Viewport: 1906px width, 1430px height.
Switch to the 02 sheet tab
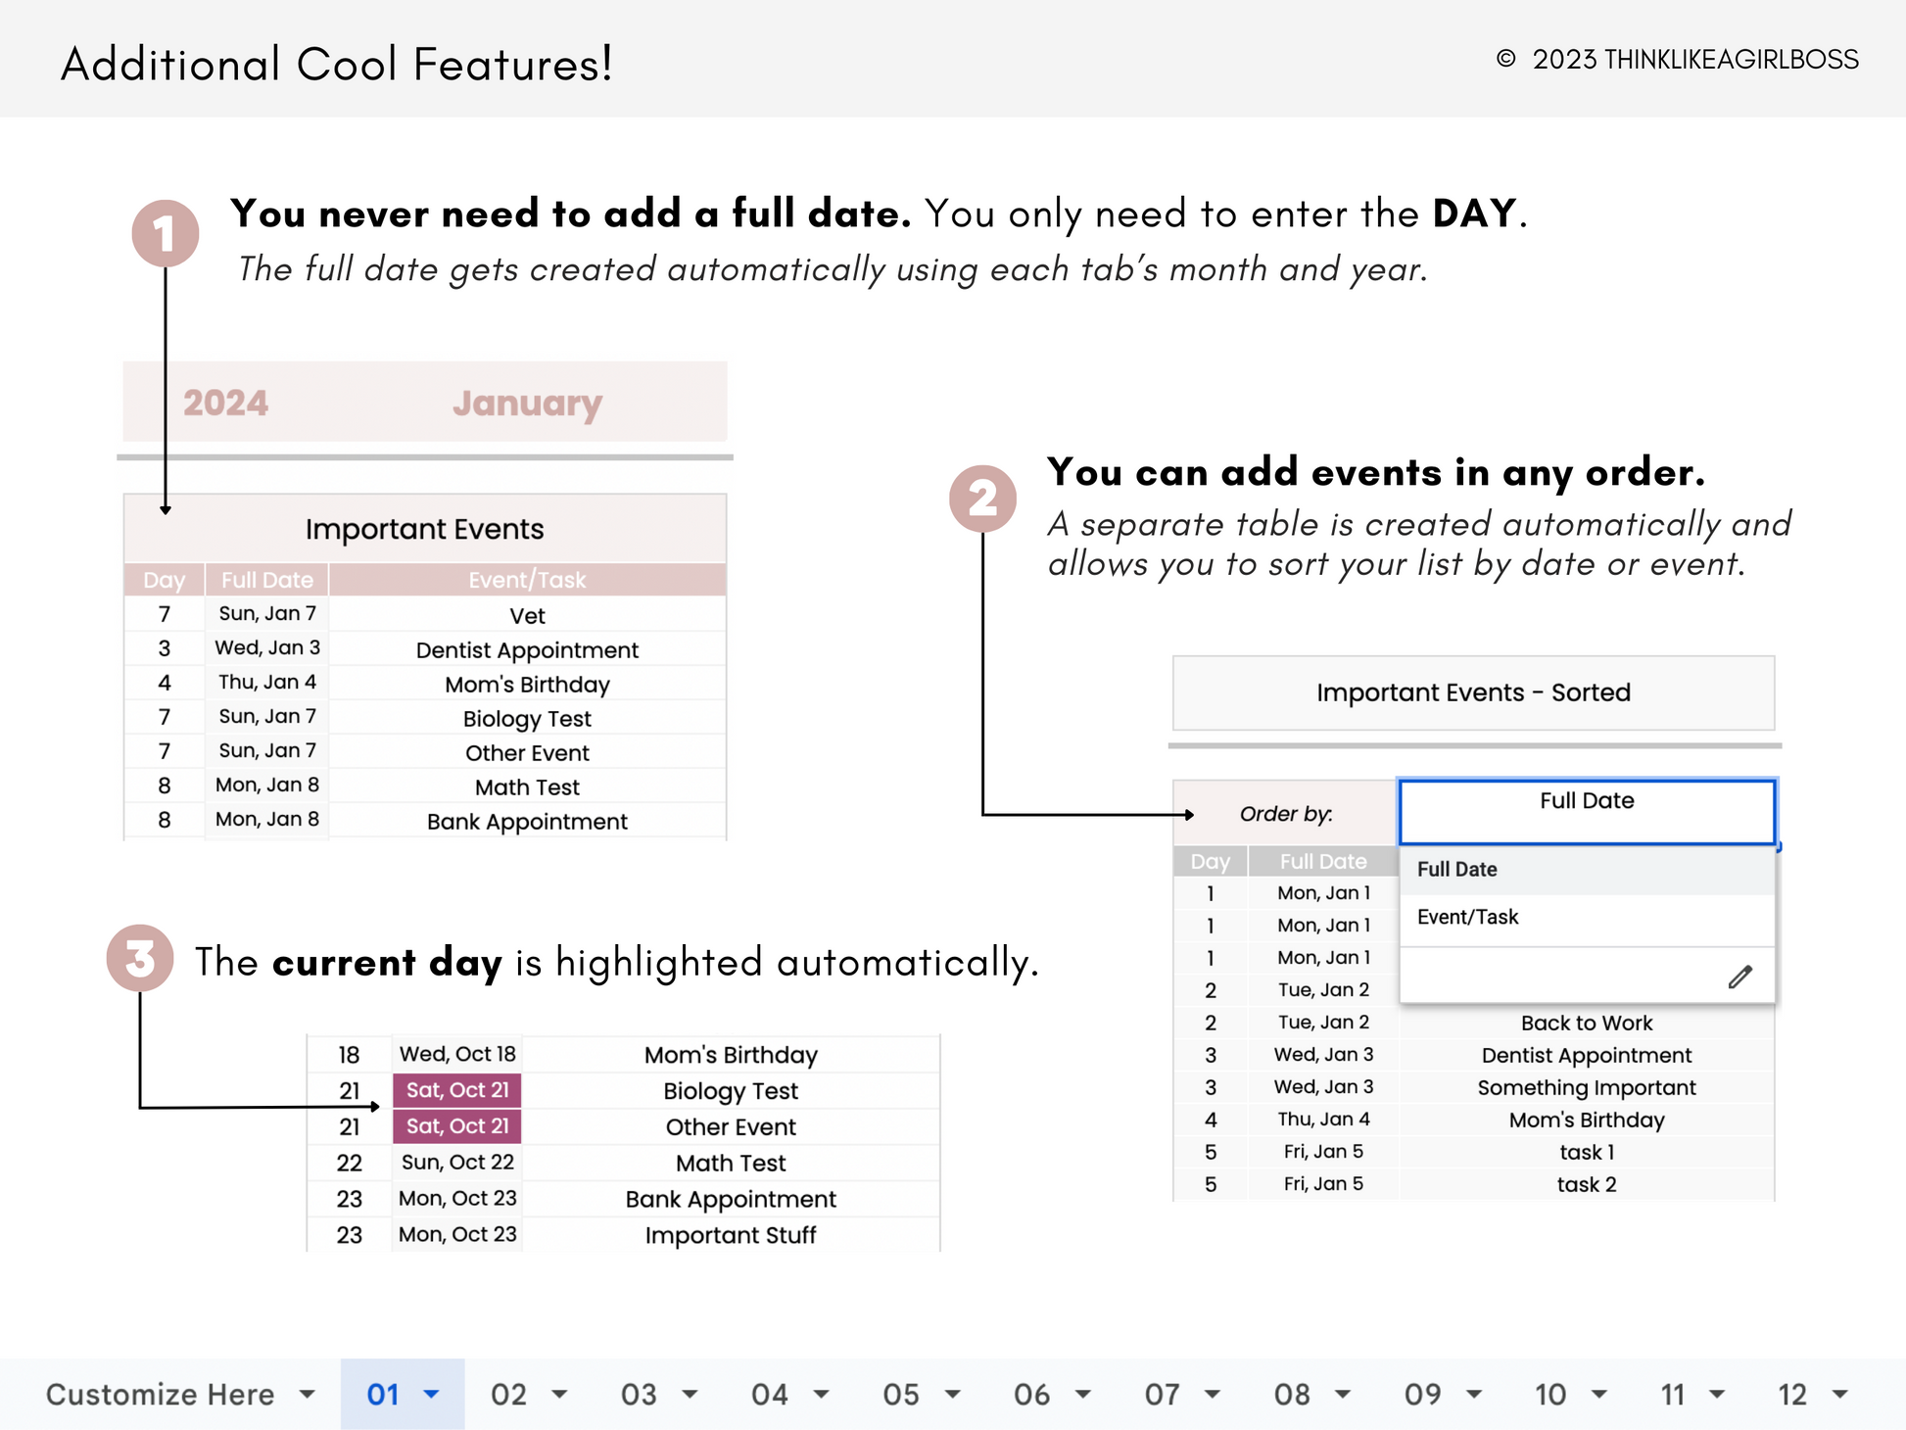[x=508, y=1394]
